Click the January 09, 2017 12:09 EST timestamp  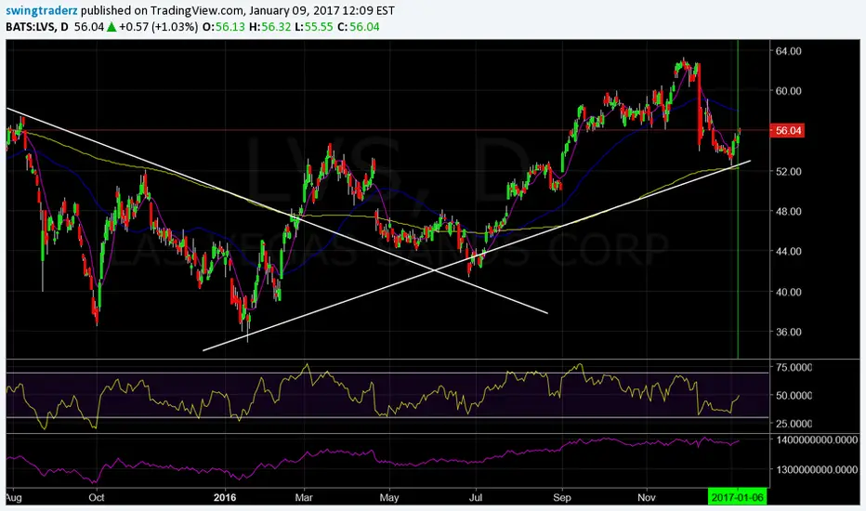pyautogui.click(x=322, y=11)
